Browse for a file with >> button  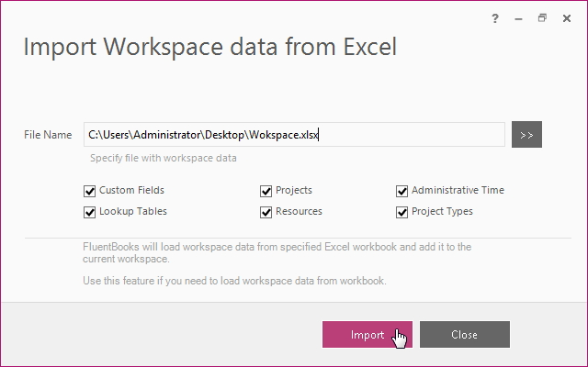pos(526,135)
